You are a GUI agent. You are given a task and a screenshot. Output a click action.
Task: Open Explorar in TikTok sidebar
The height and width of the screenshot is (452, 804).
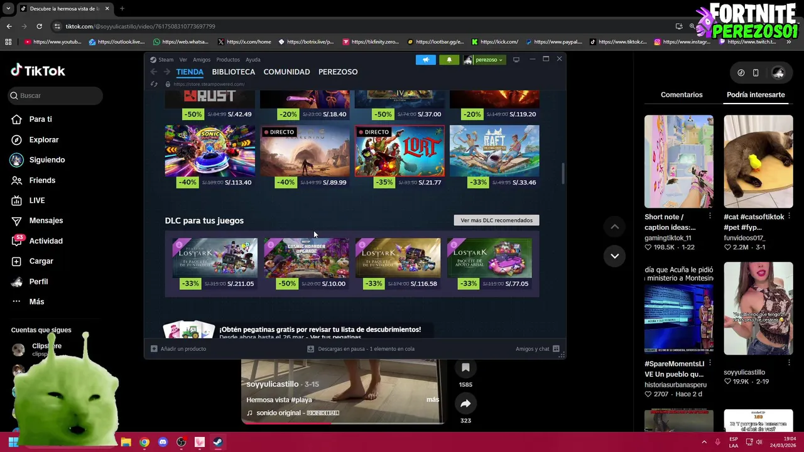coord(35,139)
